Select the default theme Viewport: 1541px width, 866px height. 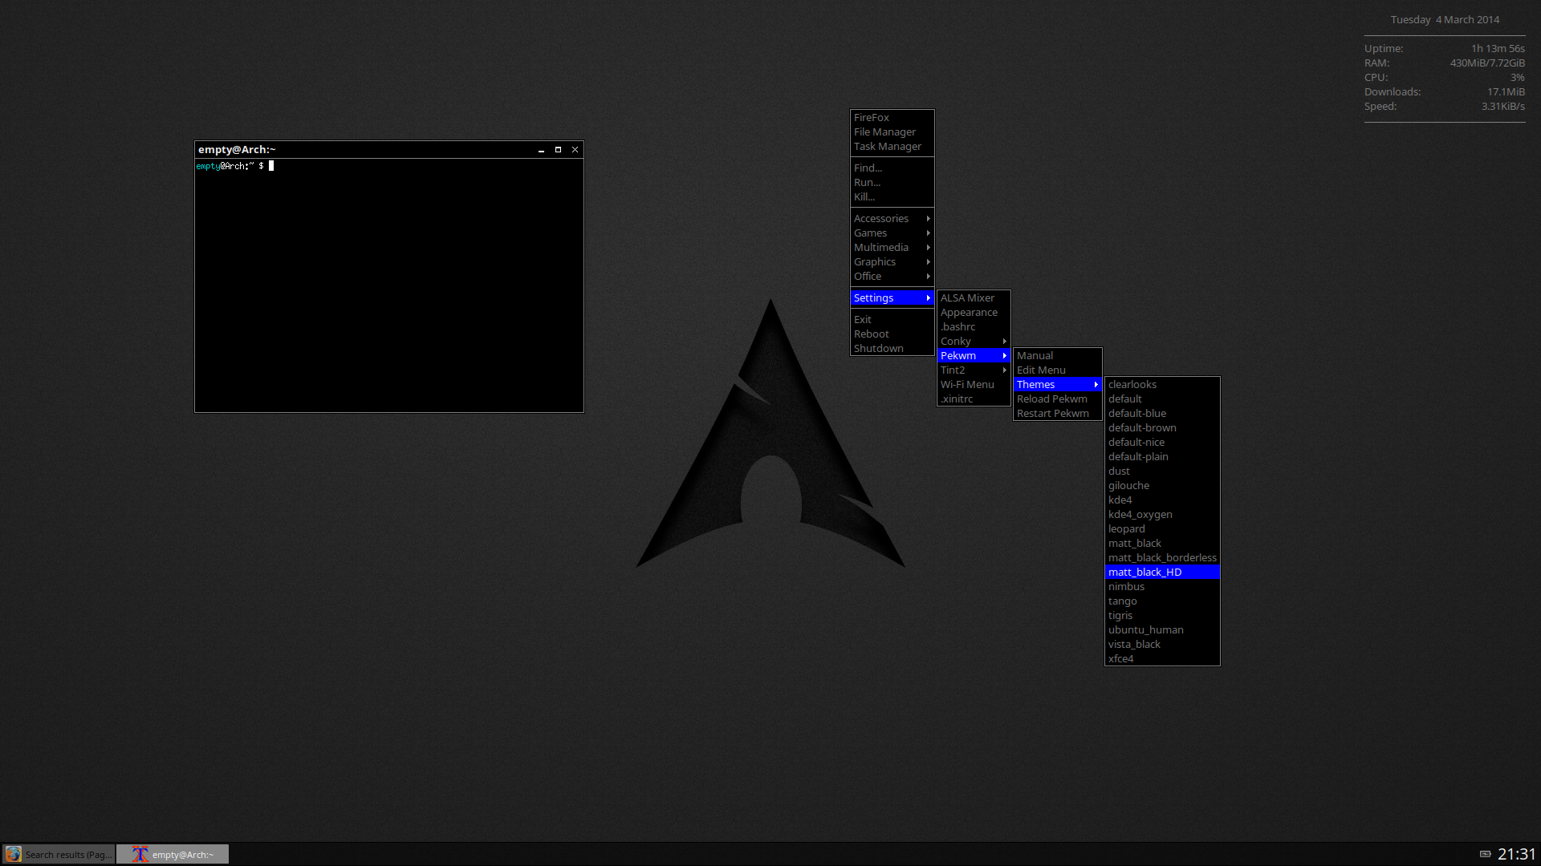(1162, 399)
